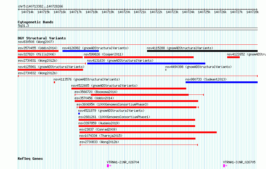Click the 140728k ruler position
This screenshot has width=266, height=169.
tap(253, 12)
